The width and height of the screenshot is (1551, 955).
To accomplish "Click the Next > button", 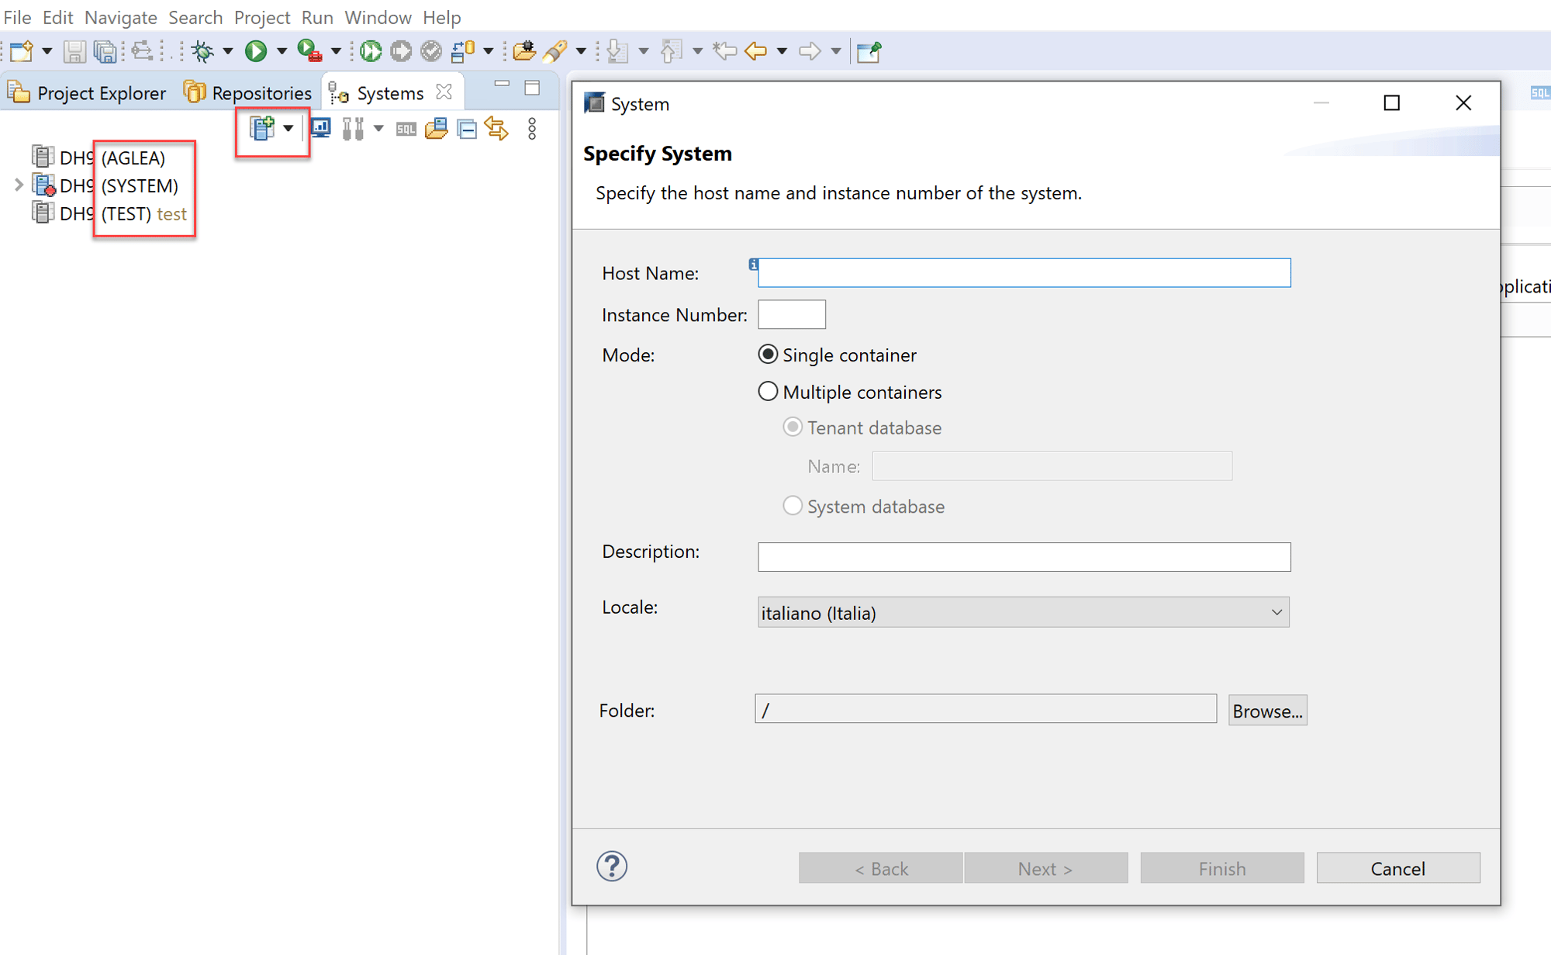I will pyautogui.click(x=1045, y=868).
